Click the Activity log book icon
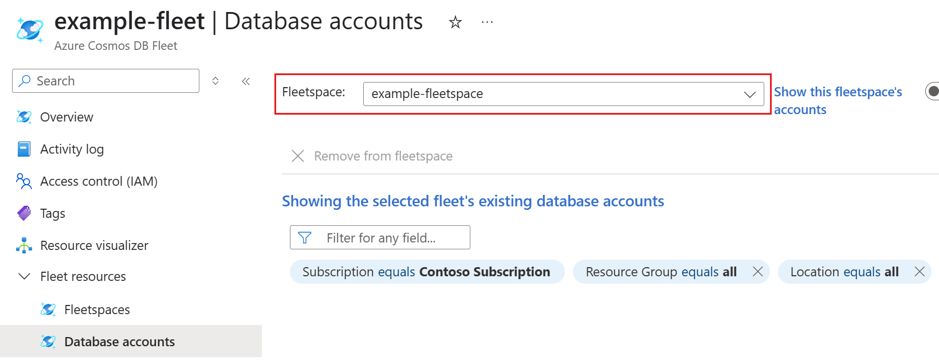This screenshot has width=939, height=364. point(24,150)
